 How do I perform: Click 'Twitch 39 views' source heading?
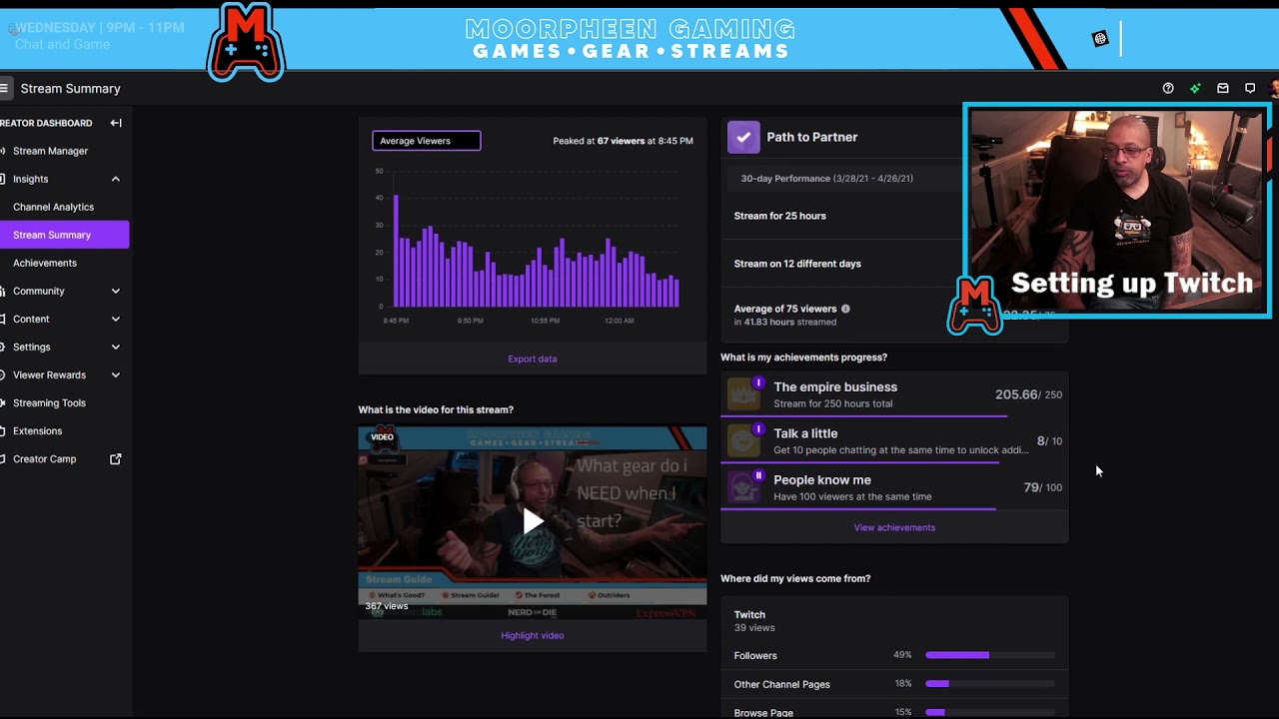(754, 621)
